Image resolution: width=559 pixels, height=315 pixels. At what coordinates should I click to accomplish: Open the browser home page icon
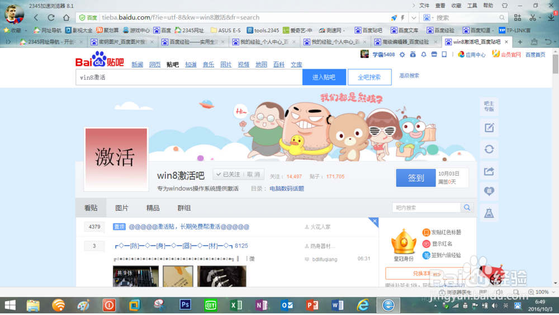67,17
